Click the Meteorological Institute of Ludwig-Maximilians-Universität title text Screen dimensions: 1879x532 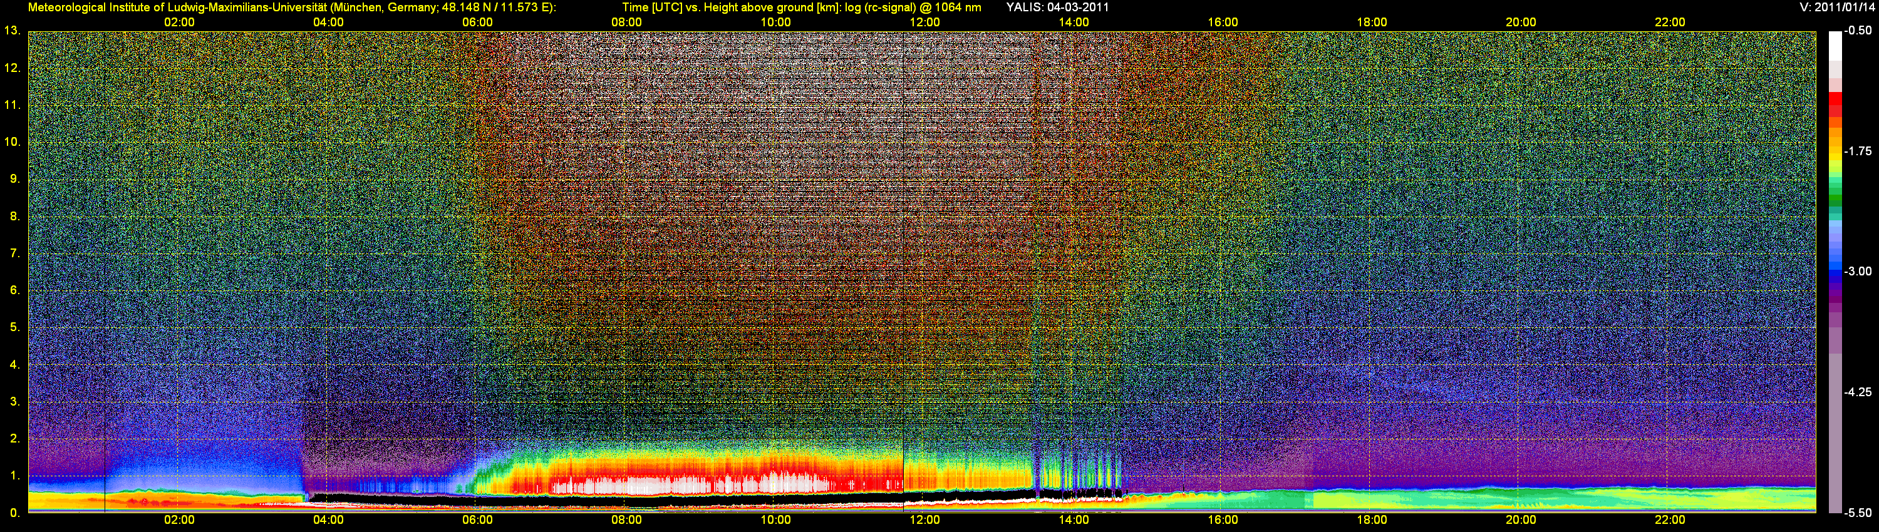pyautogui.click(x=292, y=8)
